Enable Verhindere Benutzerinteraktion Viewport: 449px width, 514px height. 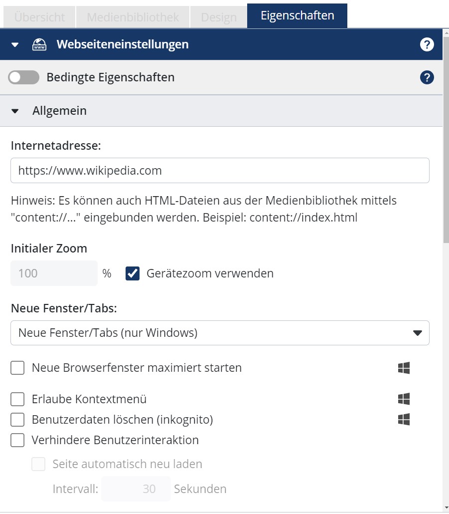[x=17, y=440]
